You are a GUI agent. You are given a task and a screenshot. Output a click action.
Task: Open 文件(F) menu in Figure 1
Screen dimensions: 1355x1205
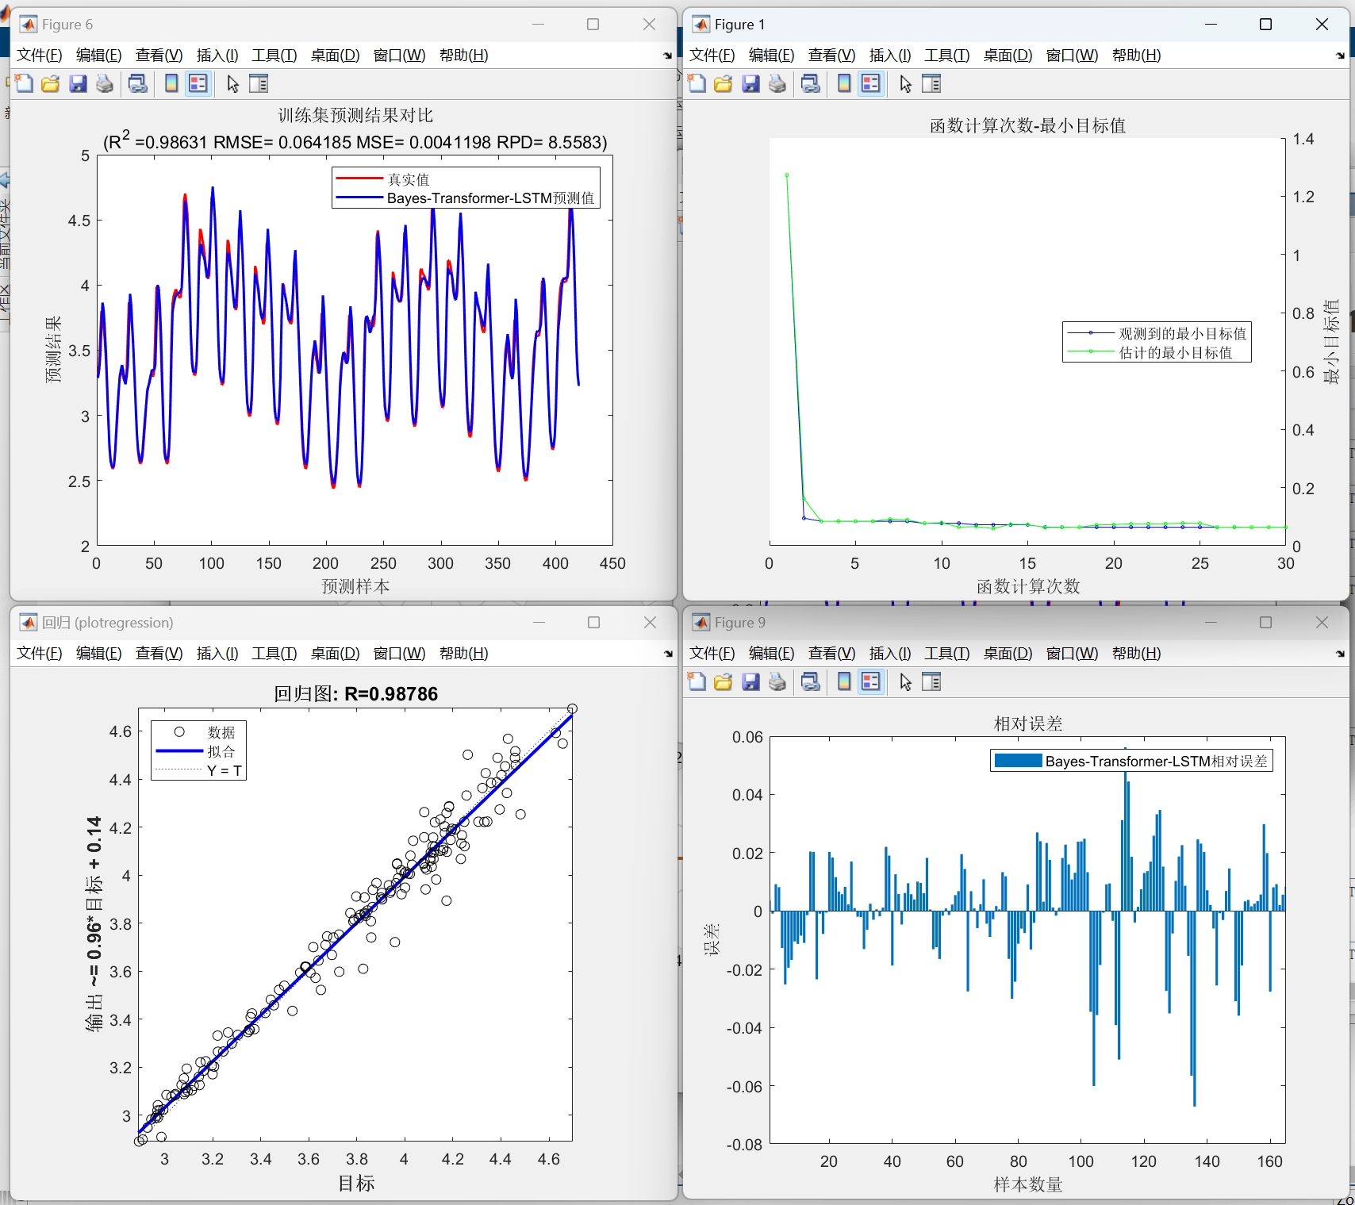point(712,55)
